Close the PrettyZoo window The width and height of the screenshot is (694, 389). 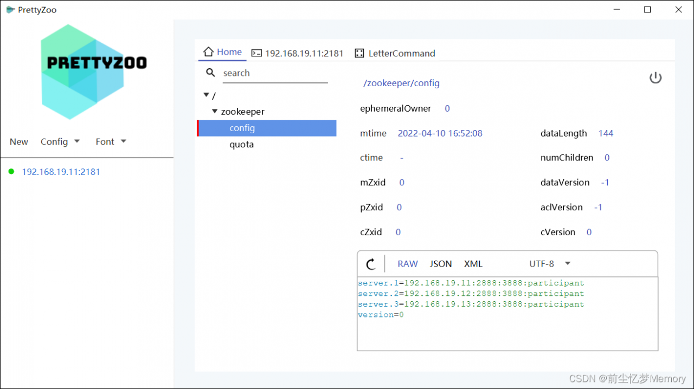pyautogui.click(x=678, y=10)
